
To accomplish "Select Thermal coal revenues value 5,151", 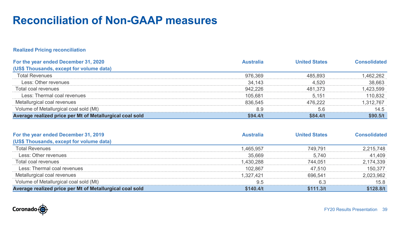I will pos(319,96).
